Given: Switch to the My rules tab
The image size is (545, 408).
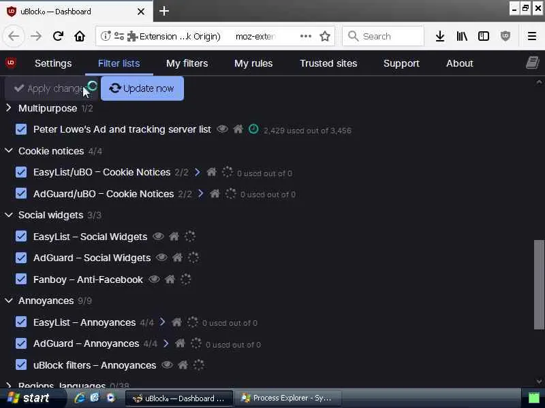Looking at the screenshot, I should tap(253, 63).
